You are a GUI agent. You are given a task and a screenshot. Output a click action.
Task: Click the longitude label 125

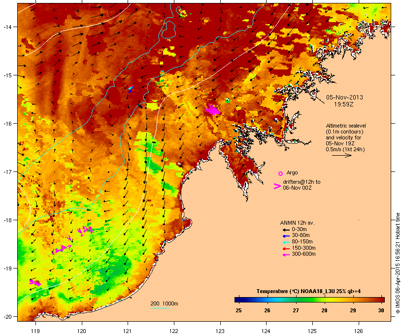312,331
